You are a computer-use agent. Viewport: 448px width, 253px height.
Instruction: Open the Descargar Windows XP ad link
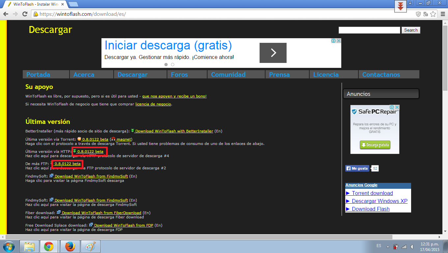pyautogui.click(x=379, y=201)
